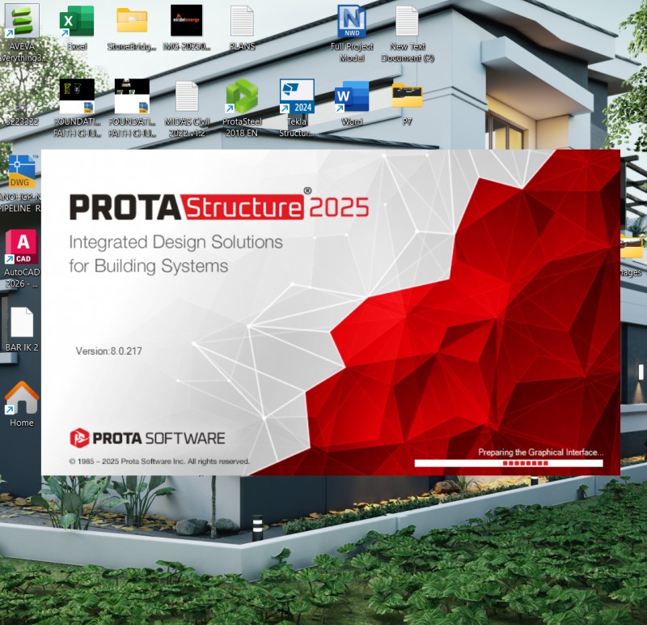Open the BAR IK 2 document
Viewport: 647px width, 625px height.
pyautogui.click(x=21, y=324)
